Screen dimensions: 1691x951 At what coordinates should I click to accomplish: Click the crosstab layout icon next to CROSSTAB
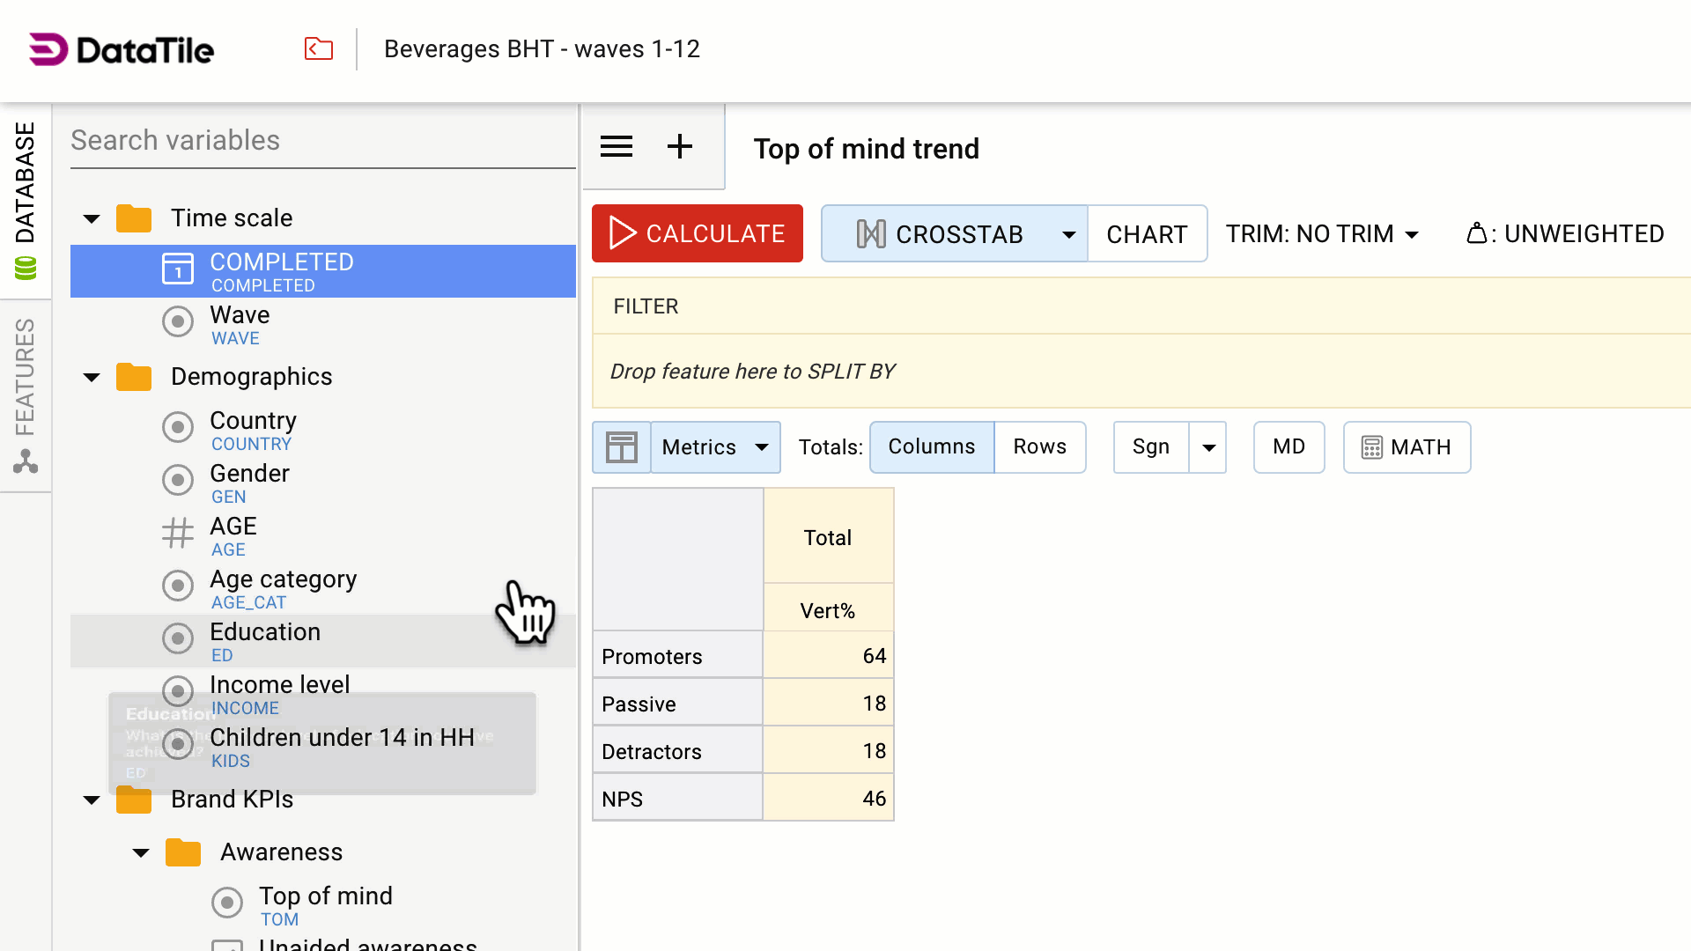point(870,233)
